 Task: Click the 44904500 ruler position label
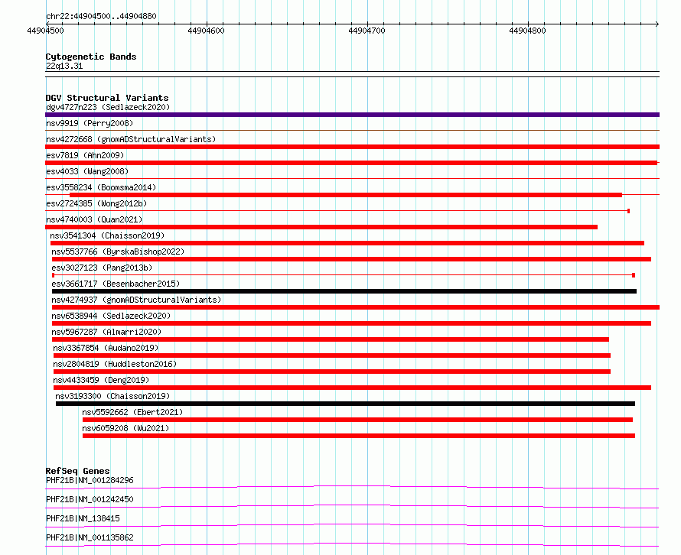pos(45,31)
